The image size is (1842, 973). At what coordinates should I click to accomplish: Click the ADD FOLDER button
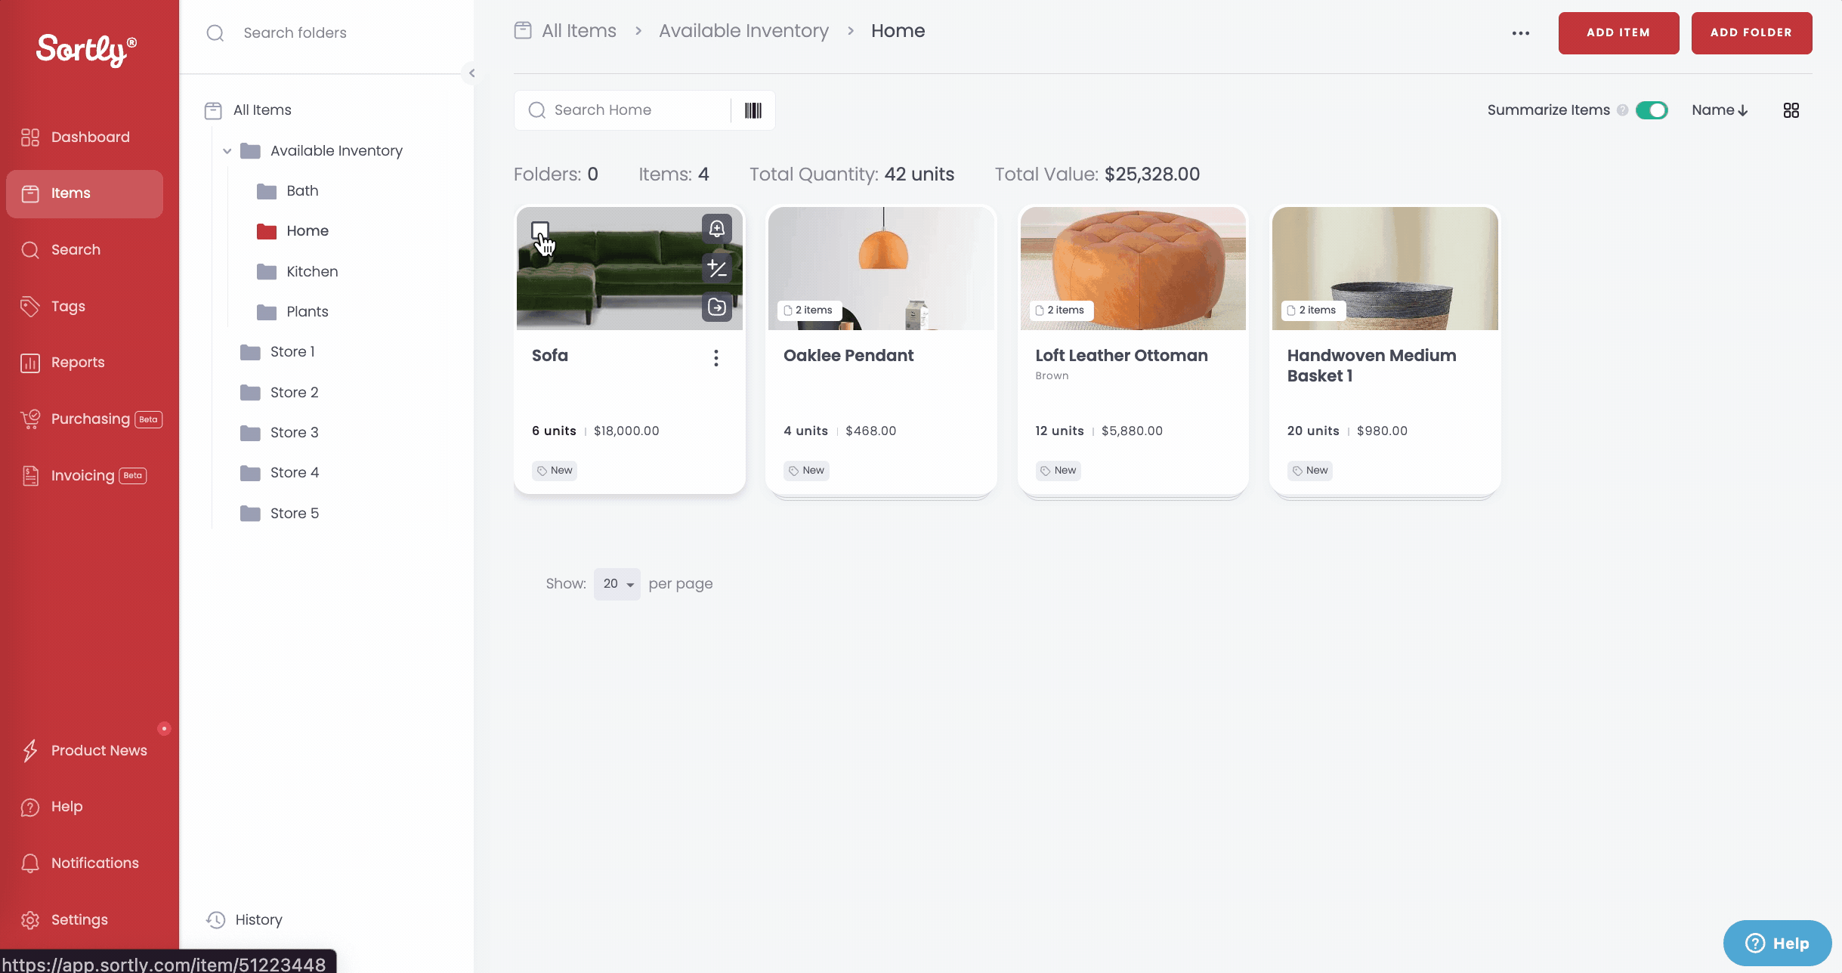pos(1751,32)
